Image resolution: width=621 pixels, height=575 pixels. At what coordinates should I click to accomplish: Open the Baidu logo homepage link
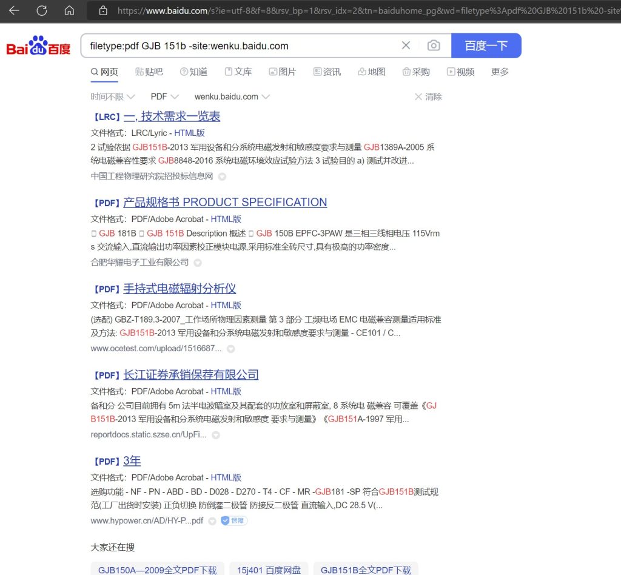pyautogui.click(x=38, y=45)
